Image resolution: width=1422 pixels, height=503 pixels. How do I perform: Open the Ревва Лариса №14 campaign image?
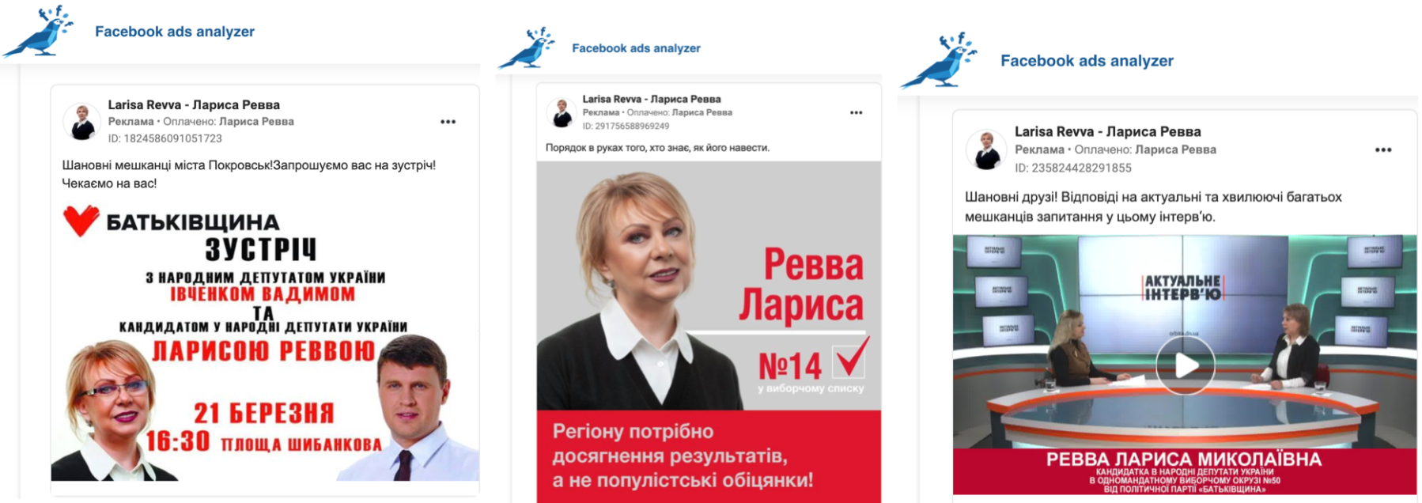(709, 332)
